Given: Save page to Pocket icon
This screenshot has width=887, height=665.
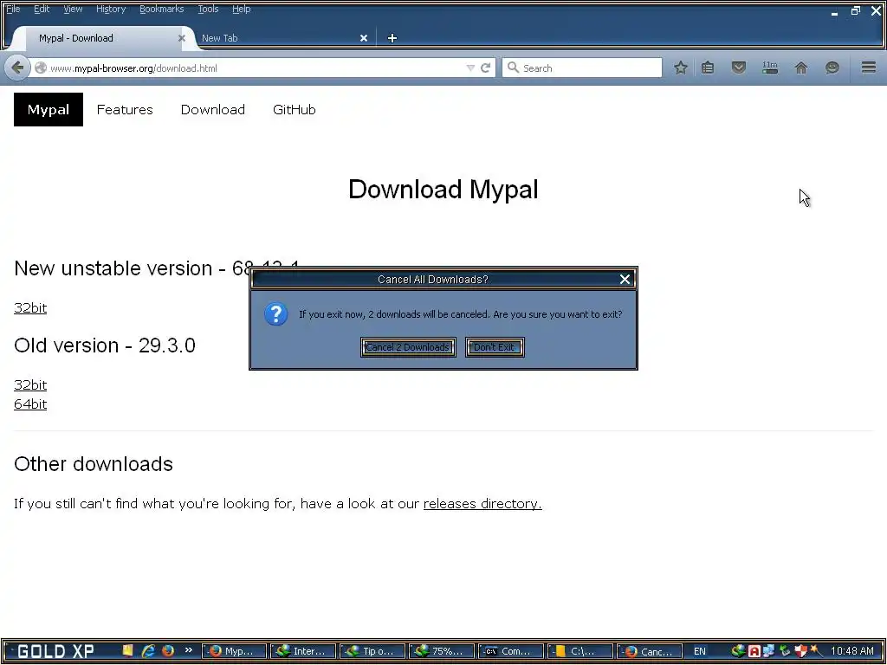Looking at the screenshot, I should click(x=738, y=68).
